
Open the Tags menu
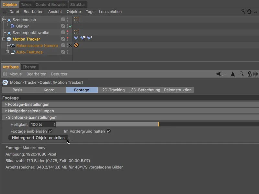(x=90, y=12)
